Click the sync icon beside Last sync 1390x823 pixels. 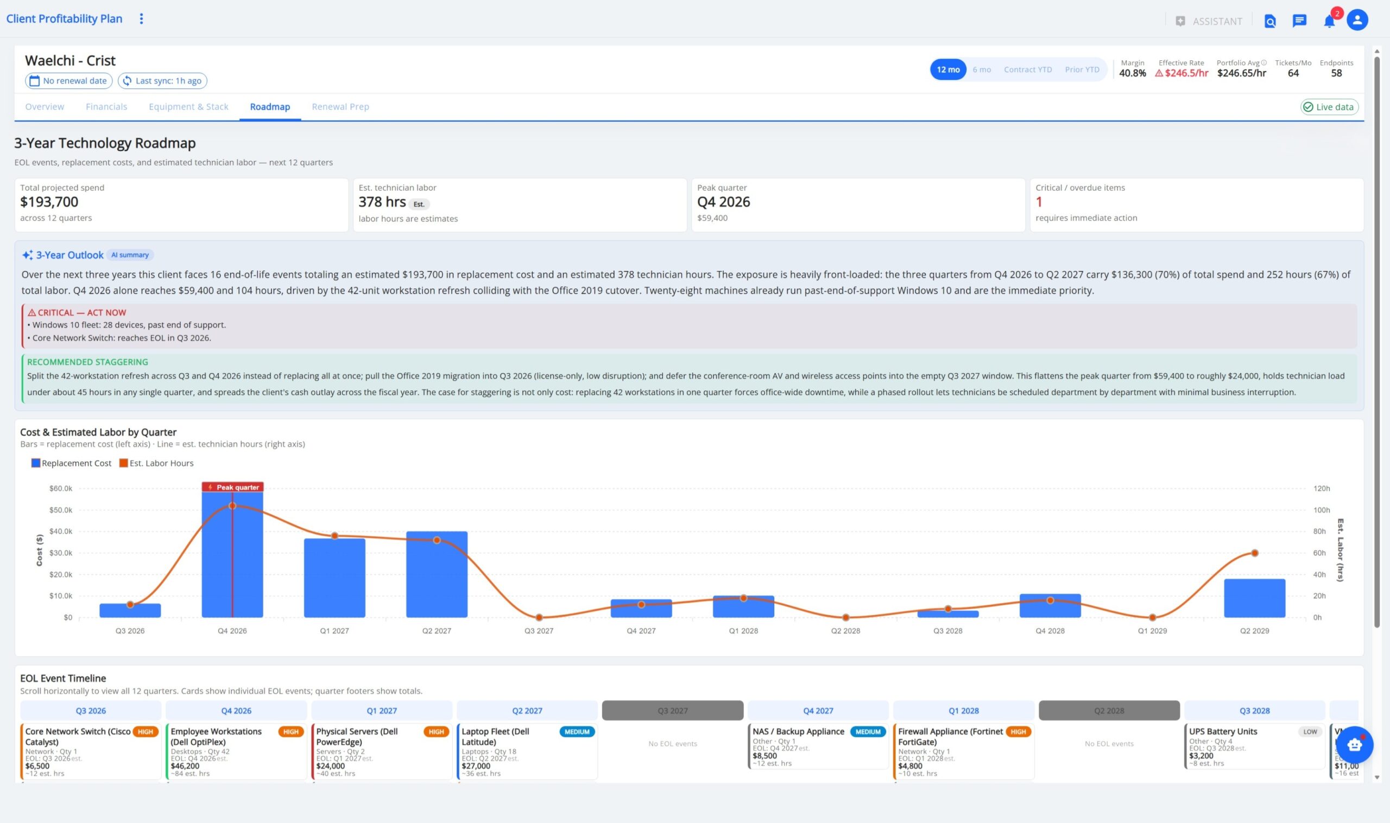coord(127,81)
